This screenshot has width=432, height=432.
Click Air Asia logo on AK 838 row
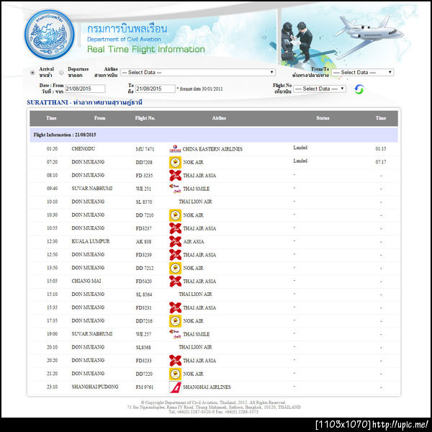[175, 242]
